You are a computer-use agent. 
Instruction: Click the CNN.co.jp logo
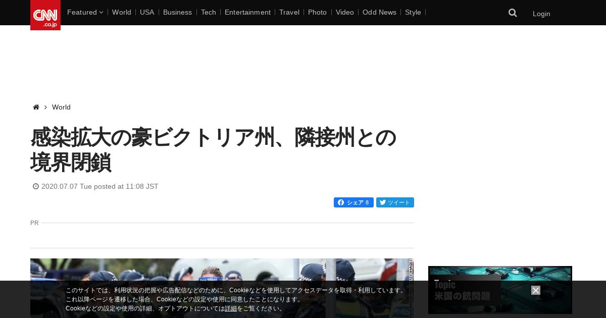(x=45, y=15)
